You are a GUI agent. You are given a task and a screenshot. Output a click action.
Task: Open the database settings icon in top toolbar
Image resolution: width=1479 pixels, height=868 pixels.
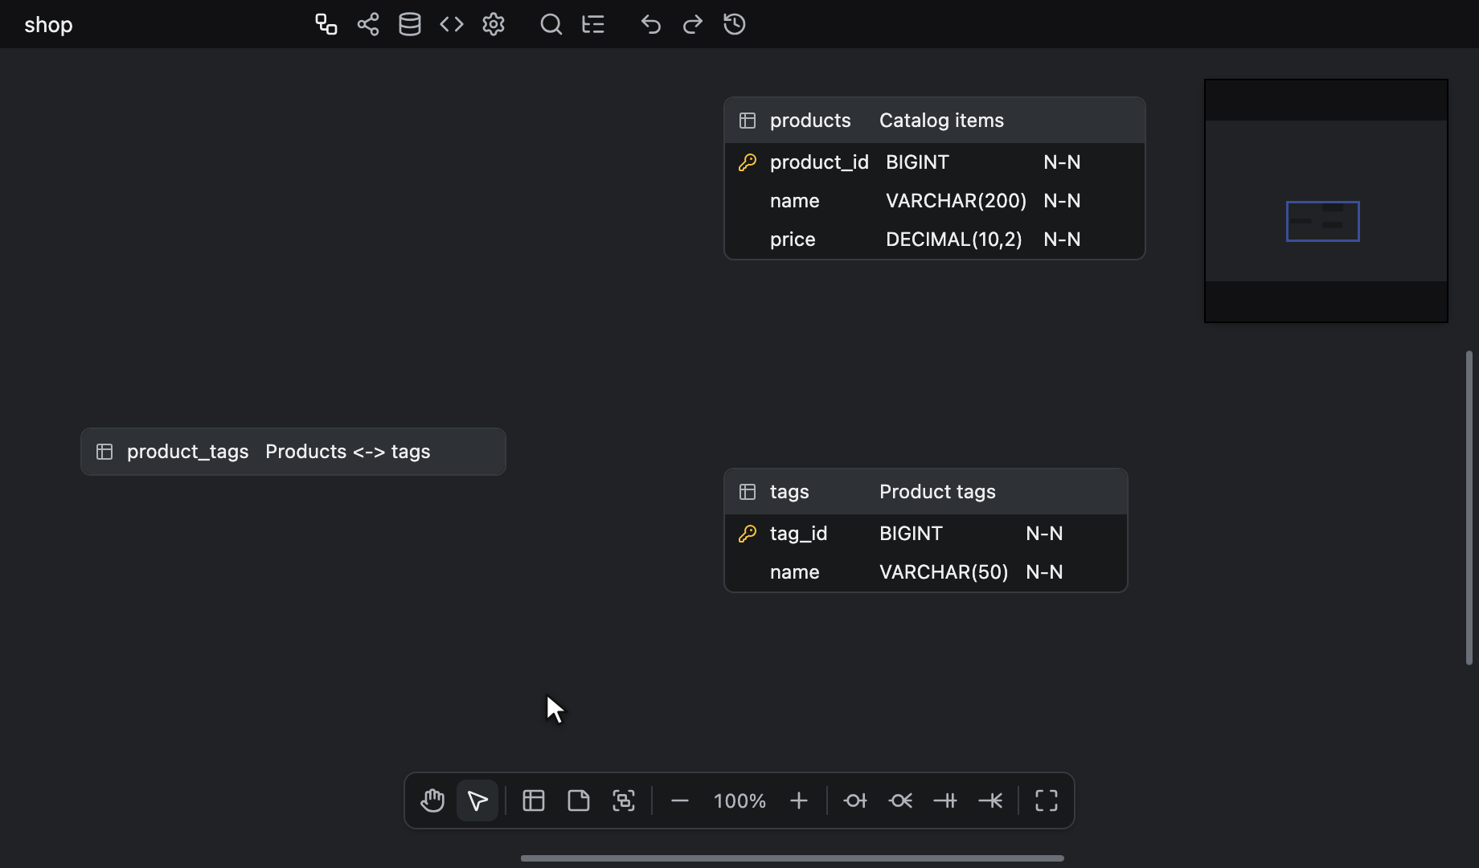click(410, 24)
